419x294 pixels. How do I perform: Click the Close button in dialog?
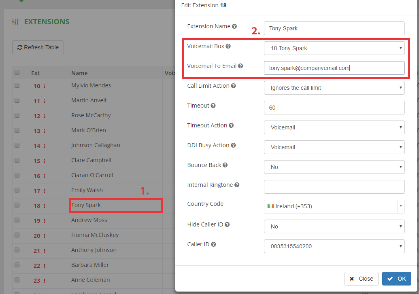click(361, 279)
